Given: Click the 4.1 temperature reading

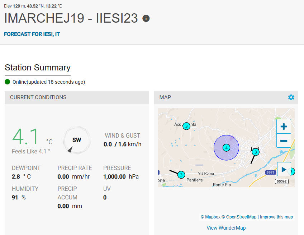Looking at the screenshot, I should [27, 137].
